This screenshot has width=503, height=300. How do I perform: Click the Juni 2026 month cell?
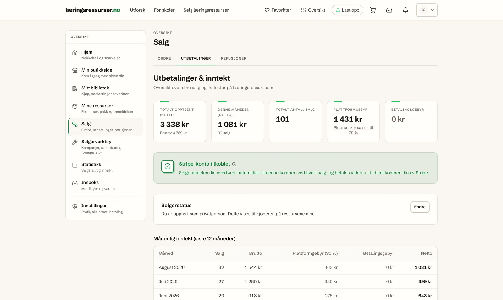tap(169, 296)
